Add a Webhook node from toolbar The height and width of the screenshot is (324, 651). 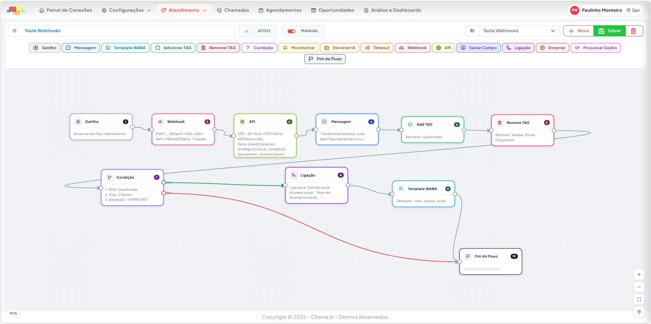413,48
